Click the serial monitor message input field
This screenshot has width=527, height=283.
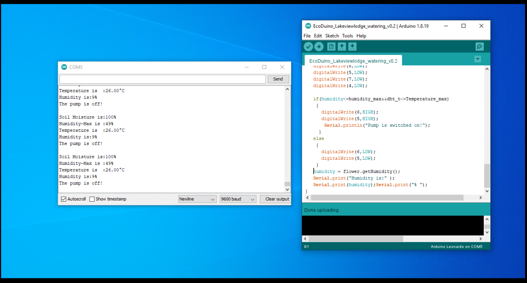[x=162, y=79]
